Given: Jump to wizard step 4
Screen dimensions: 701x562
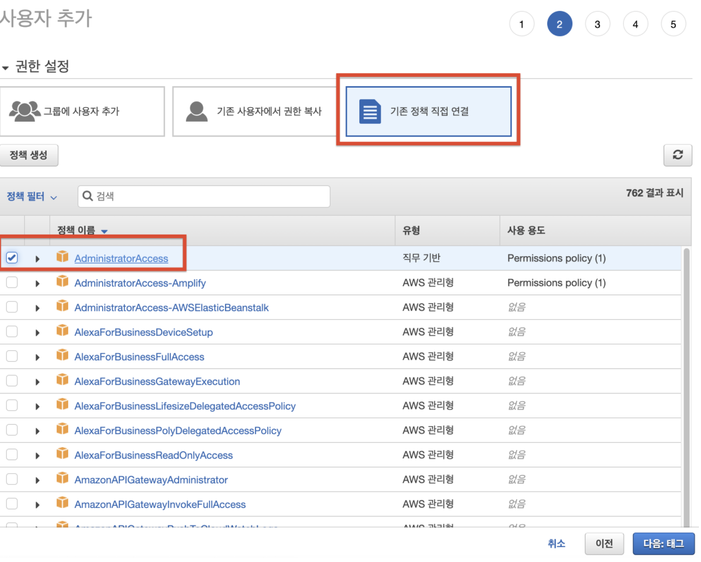Looking at the screenshot, I should pos(635,24).
